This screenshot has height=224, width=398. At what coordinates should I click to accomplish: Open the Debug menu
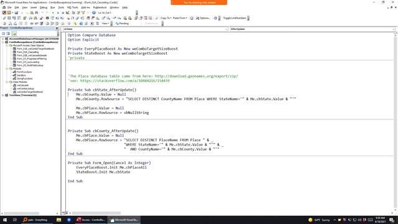pos(44,7)
